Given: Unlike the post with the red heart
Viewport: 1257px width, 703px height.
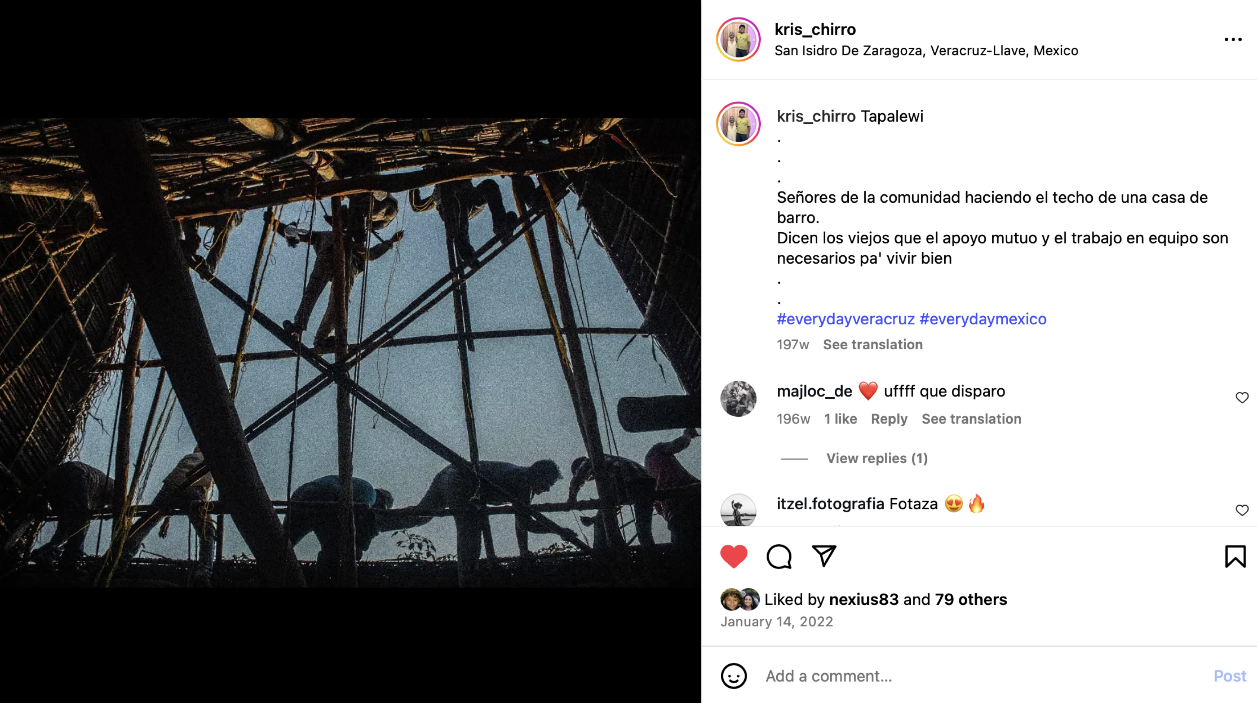Looking at the screenshot, I should (x=733, y=556).
